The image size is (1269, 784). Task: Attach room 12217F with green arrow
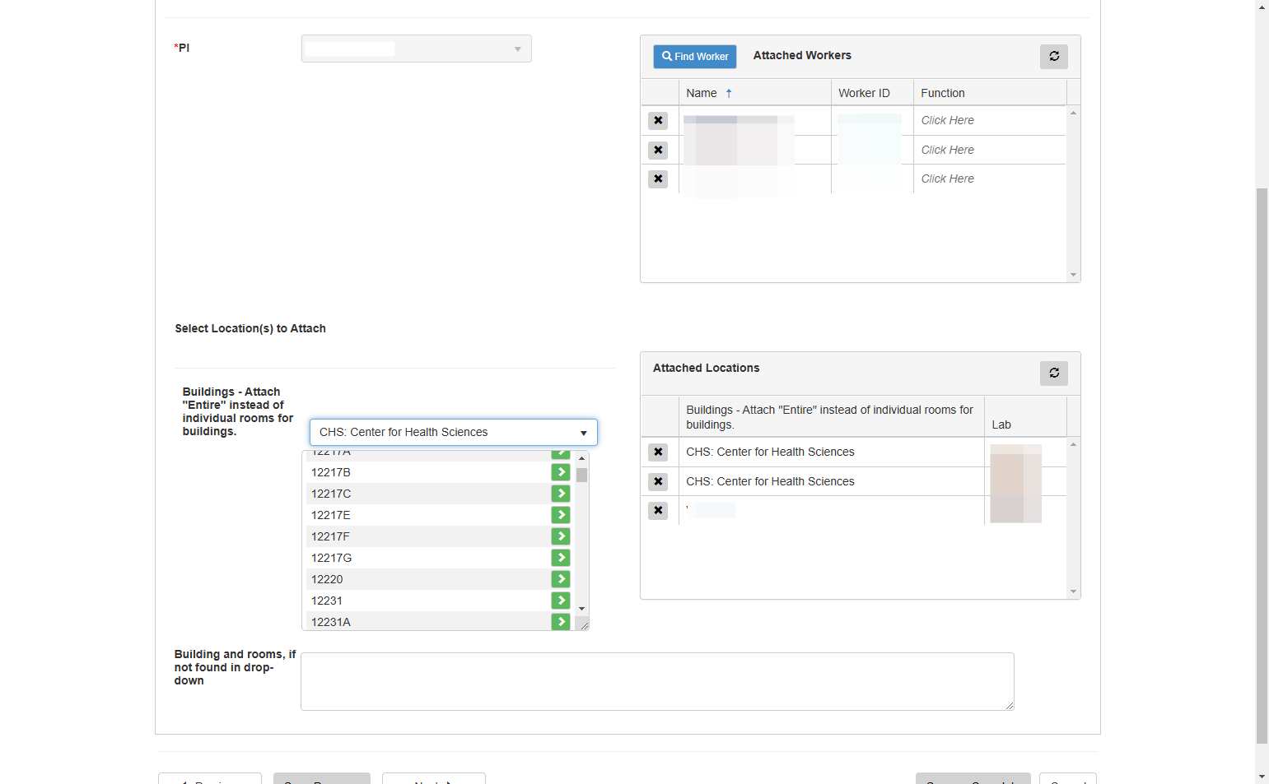click(560, 536)
